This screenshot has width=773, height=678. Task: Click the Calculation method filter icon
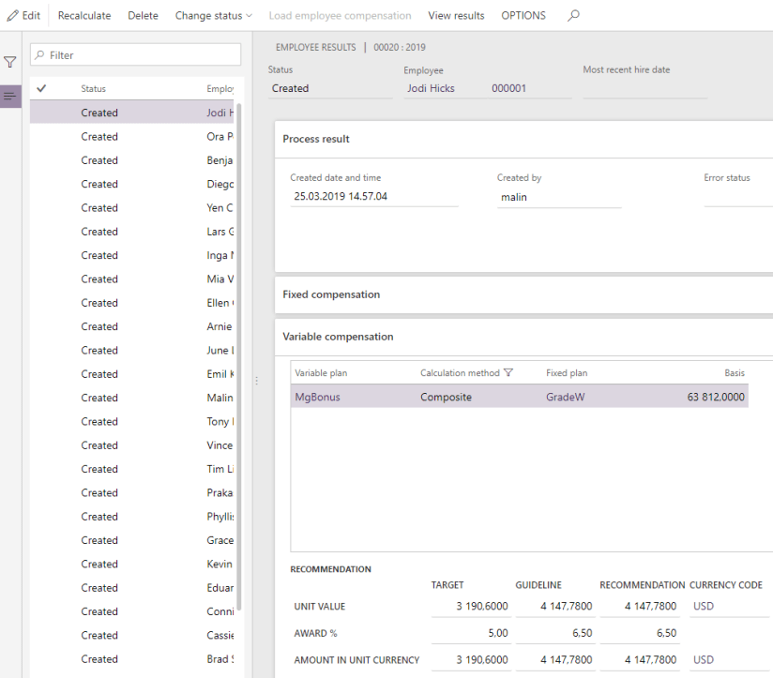click(508, 373)
